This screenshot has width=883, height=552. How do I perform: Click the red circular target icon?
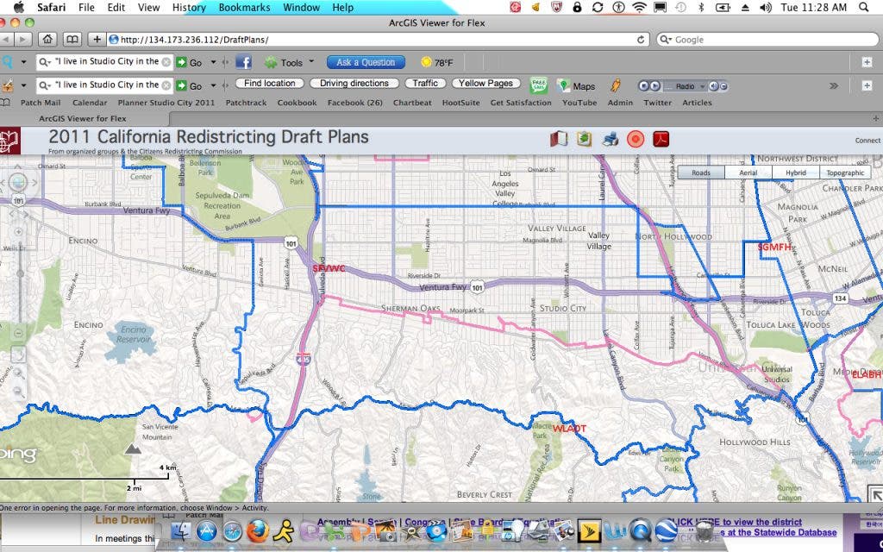[x=636, y=139]
